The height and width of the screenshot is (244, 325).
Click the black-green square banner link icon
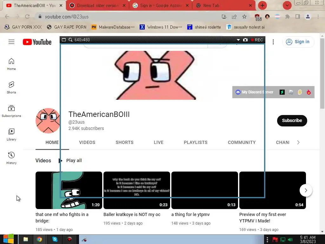[282, 92]
